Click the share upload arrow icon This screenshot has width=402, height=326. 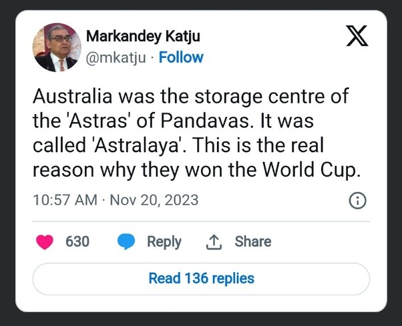pyautogui.click(x=213, y=241)
